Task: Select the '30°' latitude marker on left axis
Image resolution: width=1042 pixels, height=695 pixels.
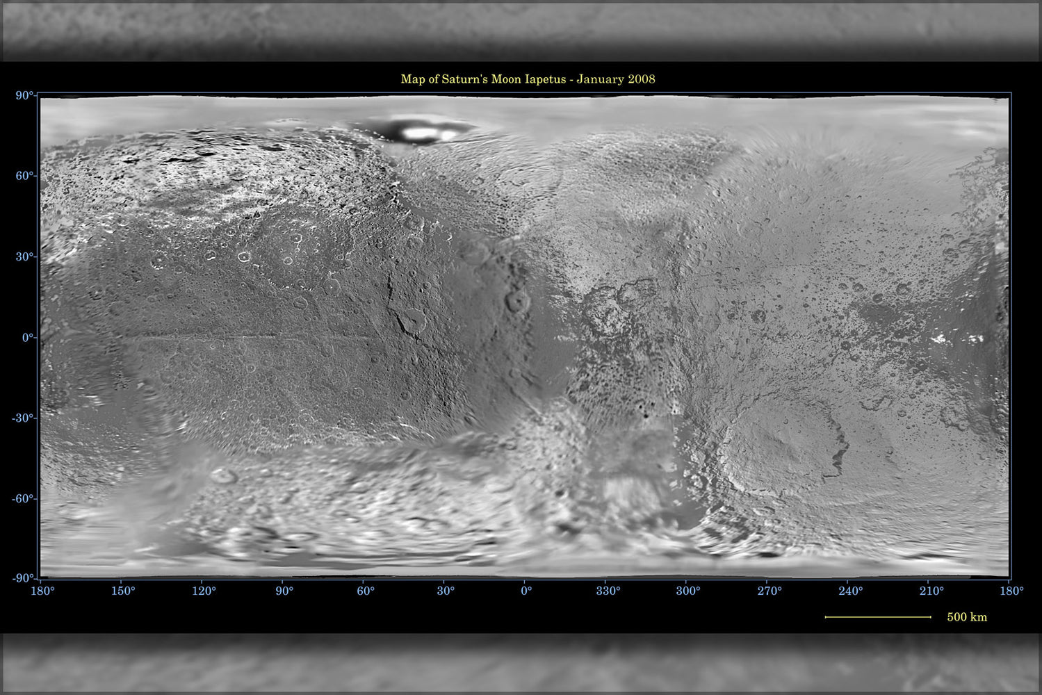Action: [x=26, y=256]
